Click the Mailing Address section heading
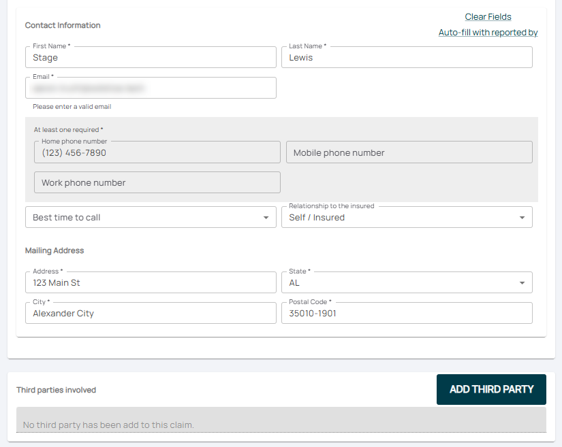The image size is (562, 447). tap(54, 250)
